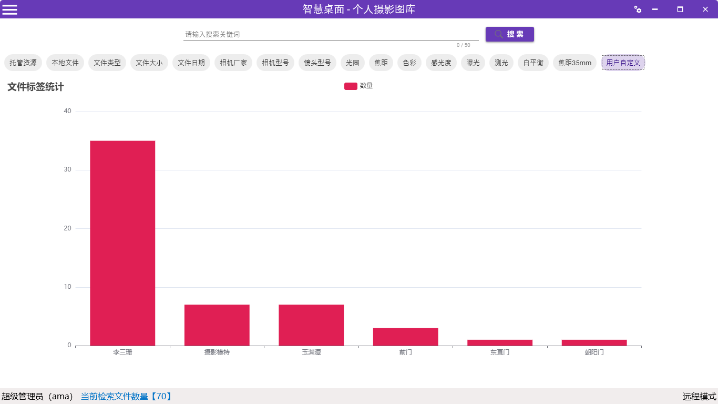Select the 托管资源 filter tab
This screenshot has width=718, height=404.
[x=23, y=63]
